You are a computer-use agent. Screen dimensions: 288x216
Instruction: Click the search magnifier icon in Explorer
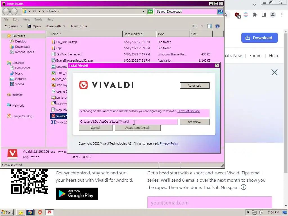tap(220, 12)
